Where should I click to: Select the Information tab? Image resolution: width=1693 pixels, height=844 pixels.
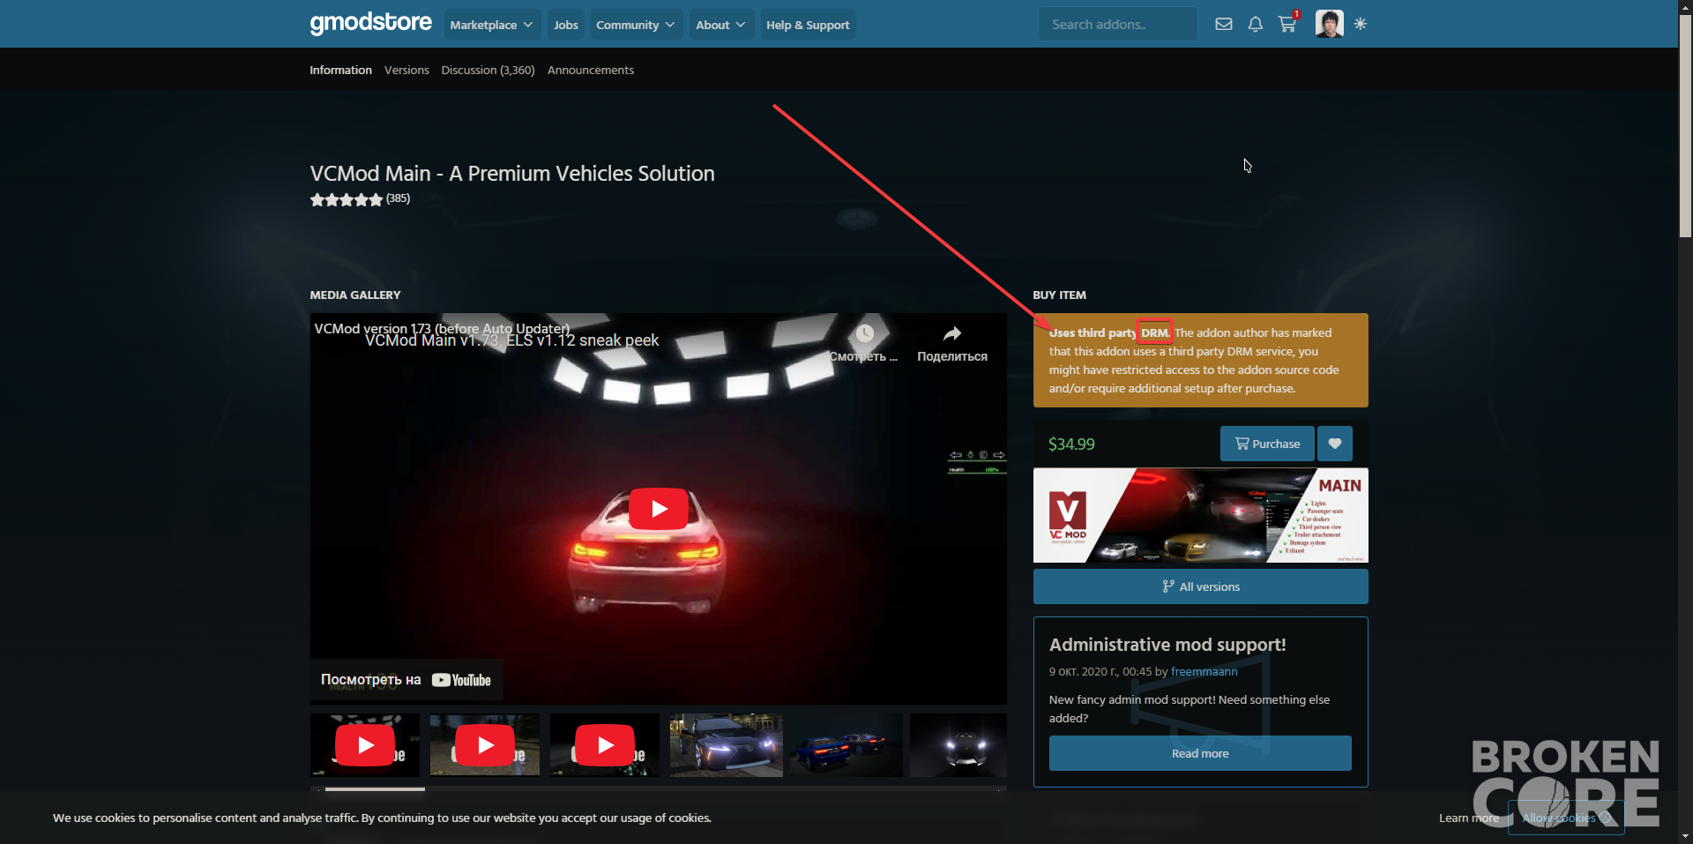tap(340, 70)
